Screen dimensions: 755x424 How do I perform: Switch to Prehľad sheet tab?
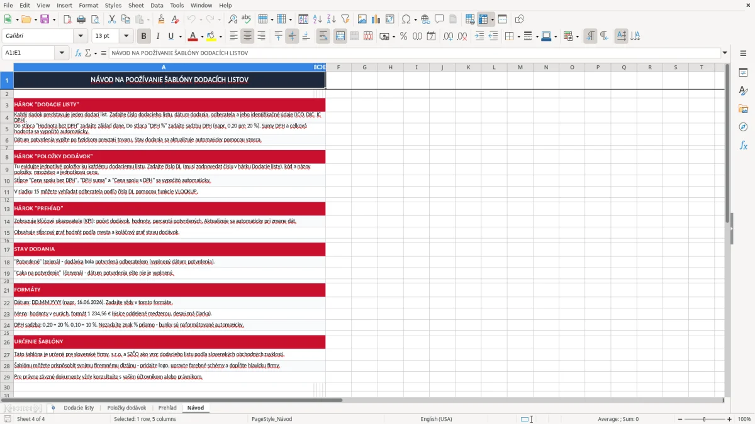[x=167, y=408]
